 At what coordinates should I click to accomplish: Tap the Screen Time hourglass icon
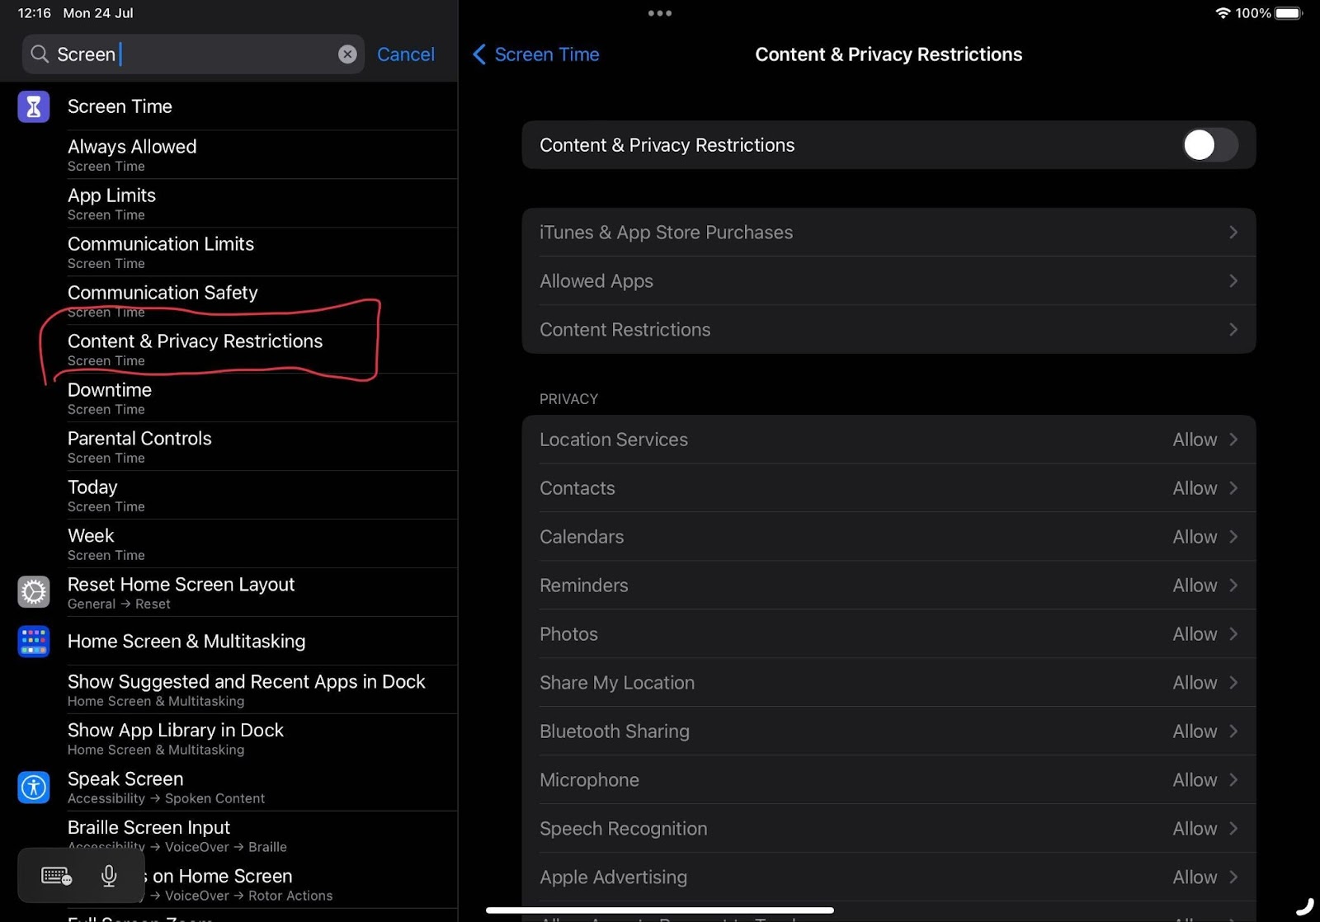pyautogui.click(x=34, y=106)
